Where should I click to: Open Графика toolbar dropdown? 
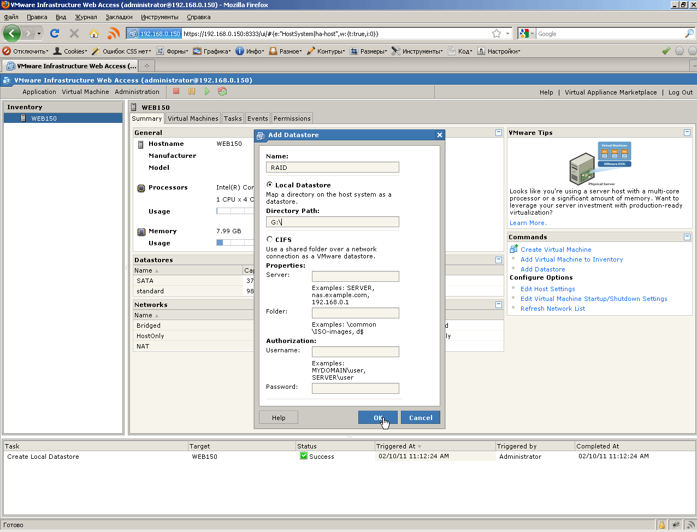point(212,51)
